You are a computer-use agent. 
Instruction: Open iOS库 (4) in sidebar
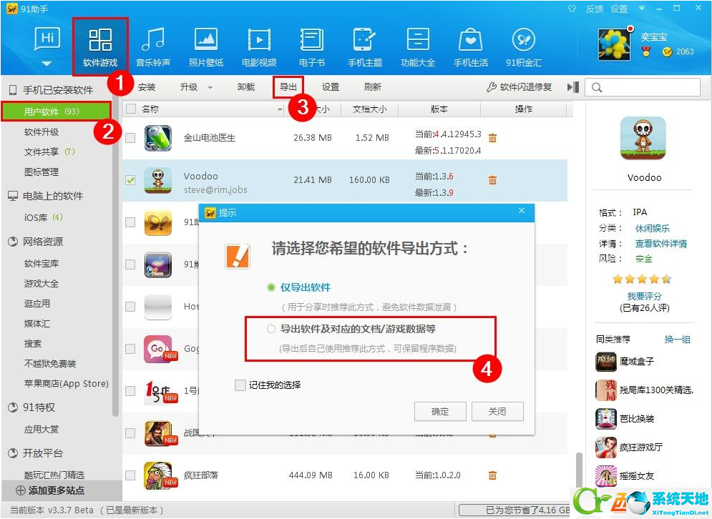[44, 218]
